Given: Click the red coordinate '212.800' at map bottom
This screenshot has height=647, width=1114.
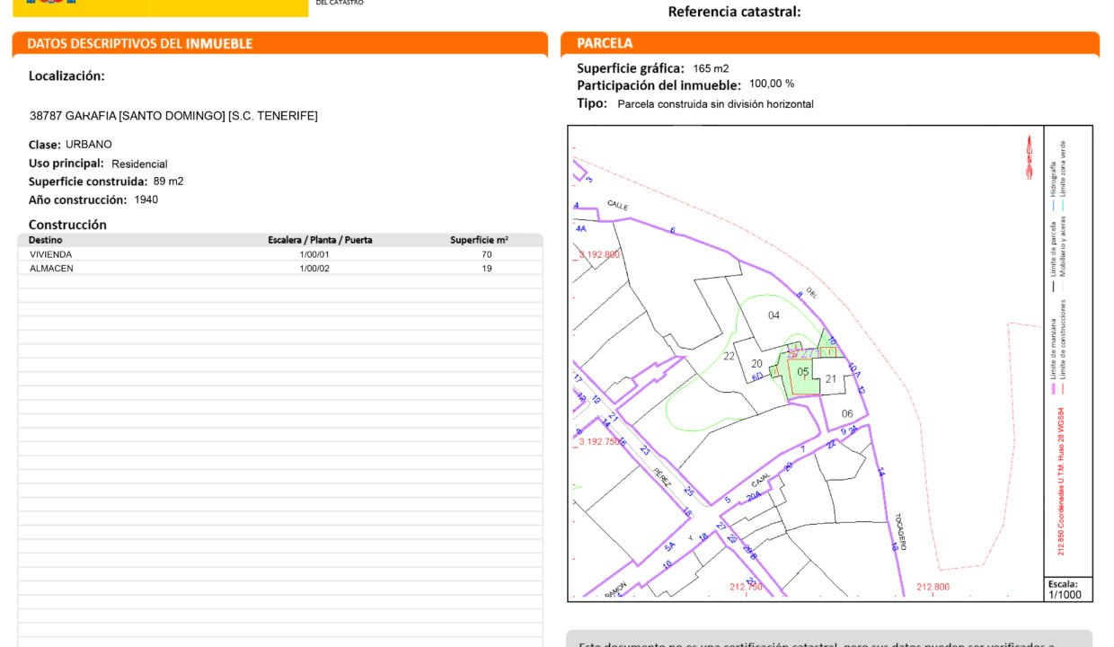Looking at the screenshot, I should pos(933,587).
